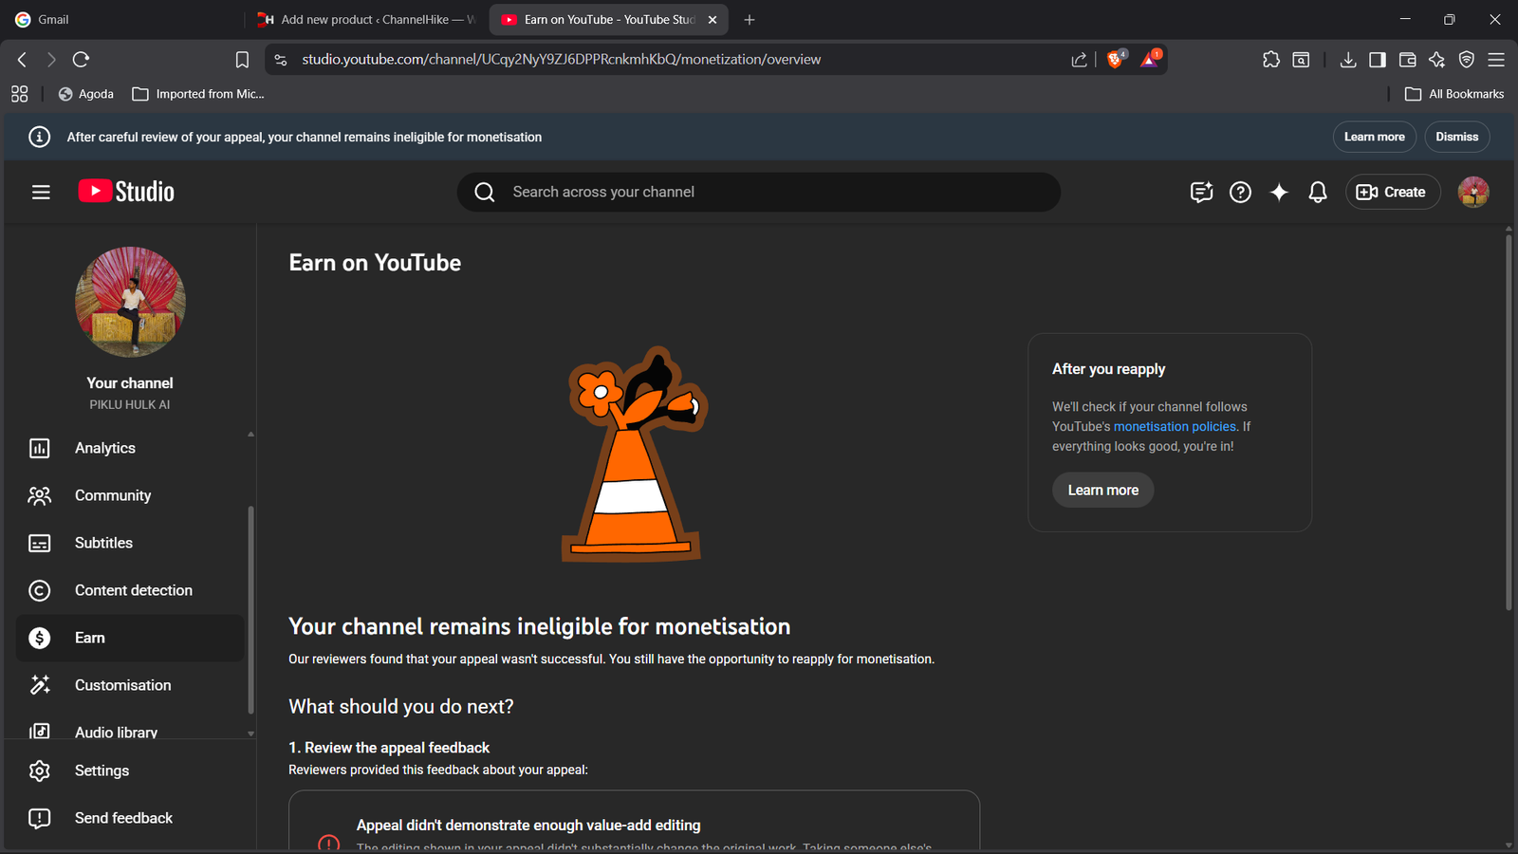
Task: Open Content detection in the sidebar
Action: point(133,590)
